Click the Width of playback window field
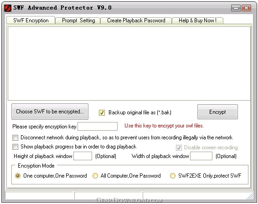Image resolution: width=258 pixels, height=204 pixels. point(201,156)
